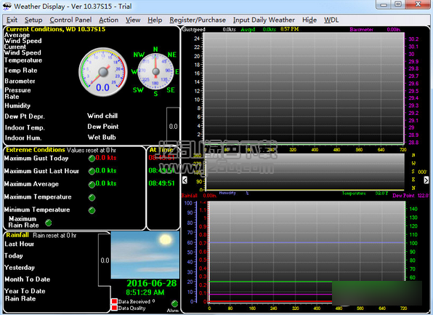433x315 pixels.
Task: Open the Help menu
Action: 155,20
